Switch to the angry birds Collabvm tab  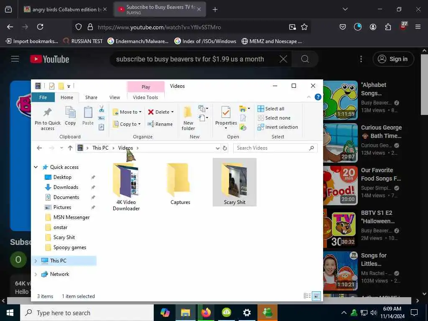click(65, 9)
